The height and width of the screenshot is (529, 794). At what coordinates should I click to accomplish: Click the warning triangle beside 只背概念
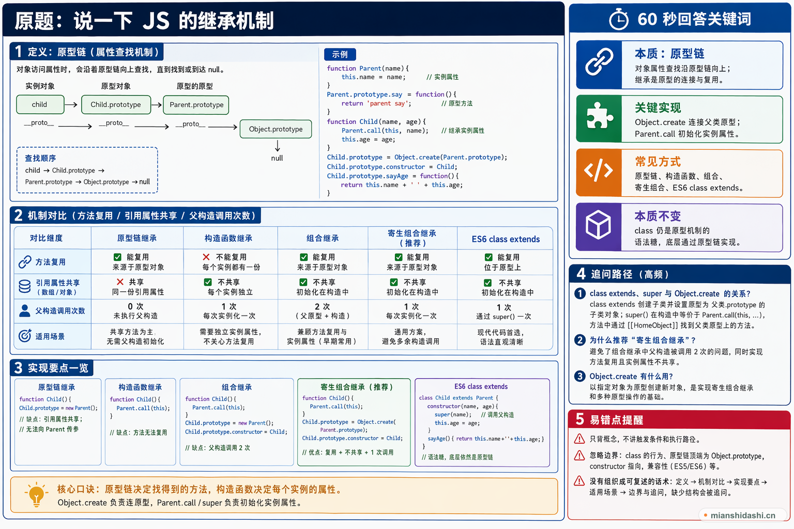(579, 439)
